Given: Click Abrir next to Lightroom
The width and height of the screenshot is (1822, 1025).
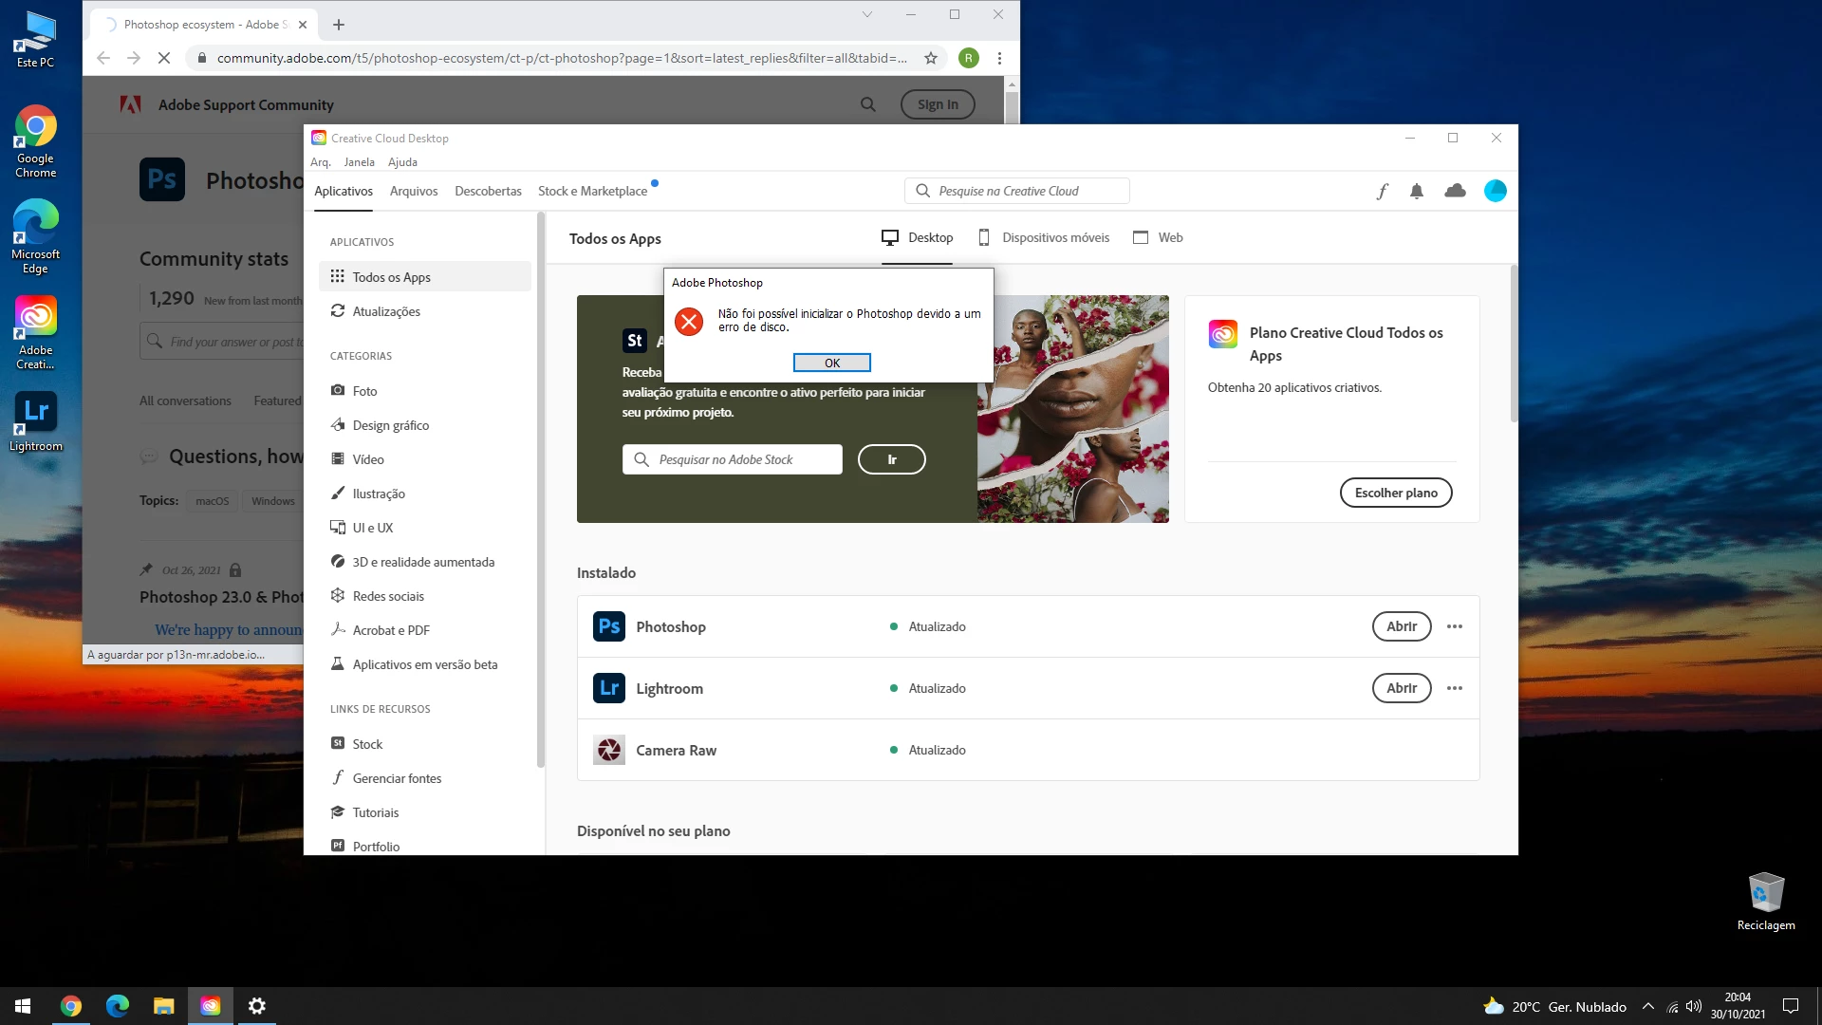Looking at the screenshot, I should point(1401,688).
